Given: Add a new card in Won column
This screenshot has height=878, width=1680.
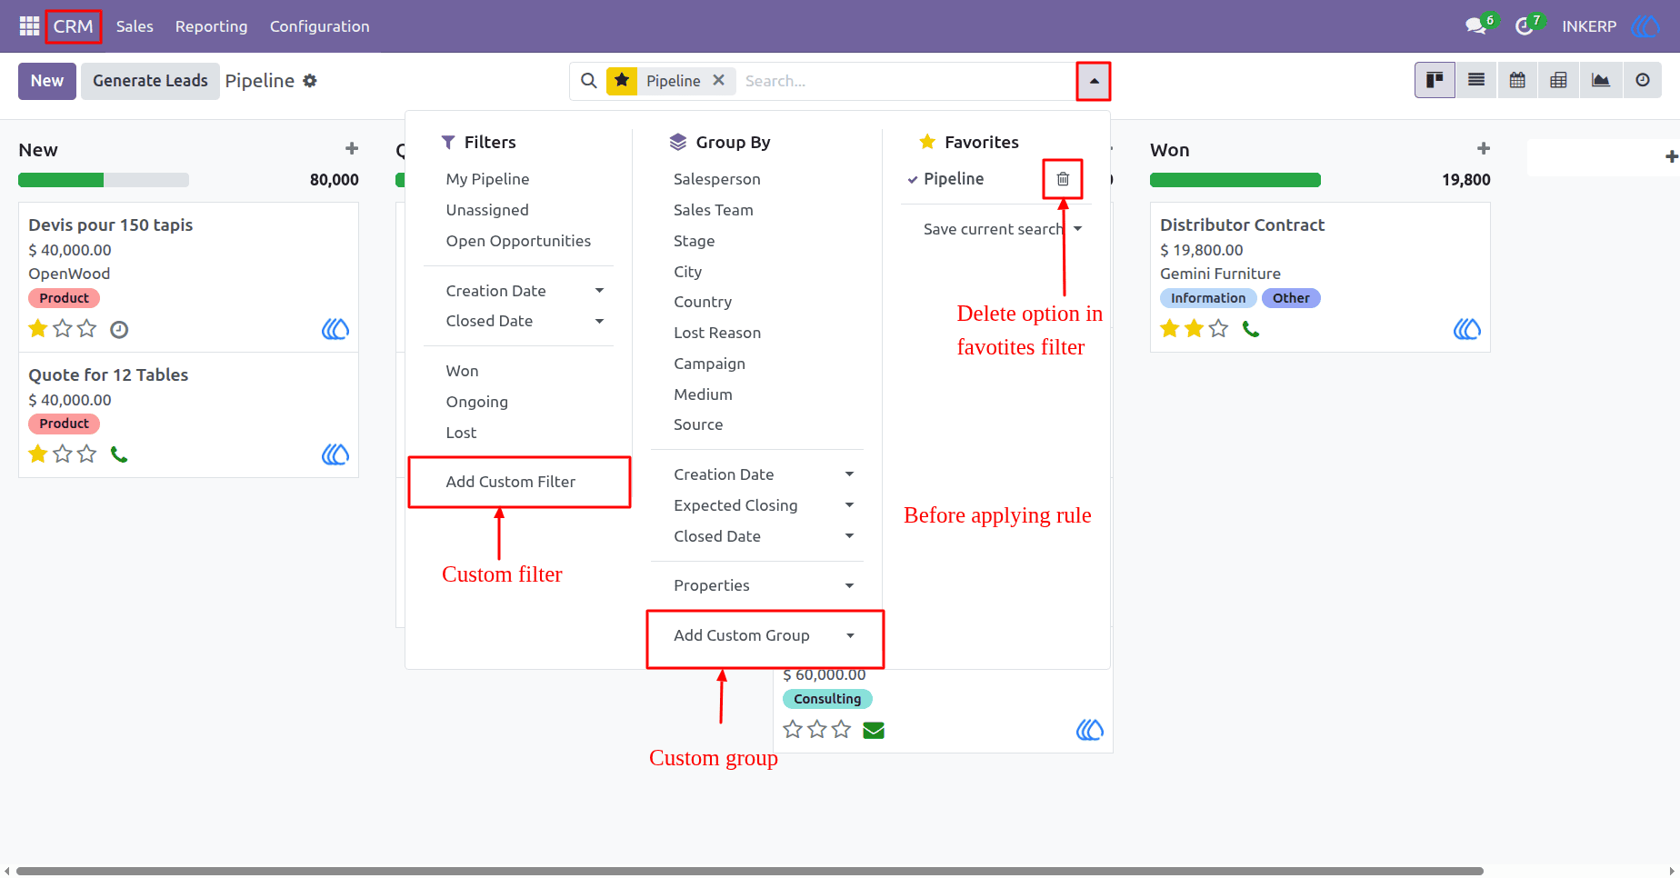Looking at the screenshot, I should tap(1484, 148).
